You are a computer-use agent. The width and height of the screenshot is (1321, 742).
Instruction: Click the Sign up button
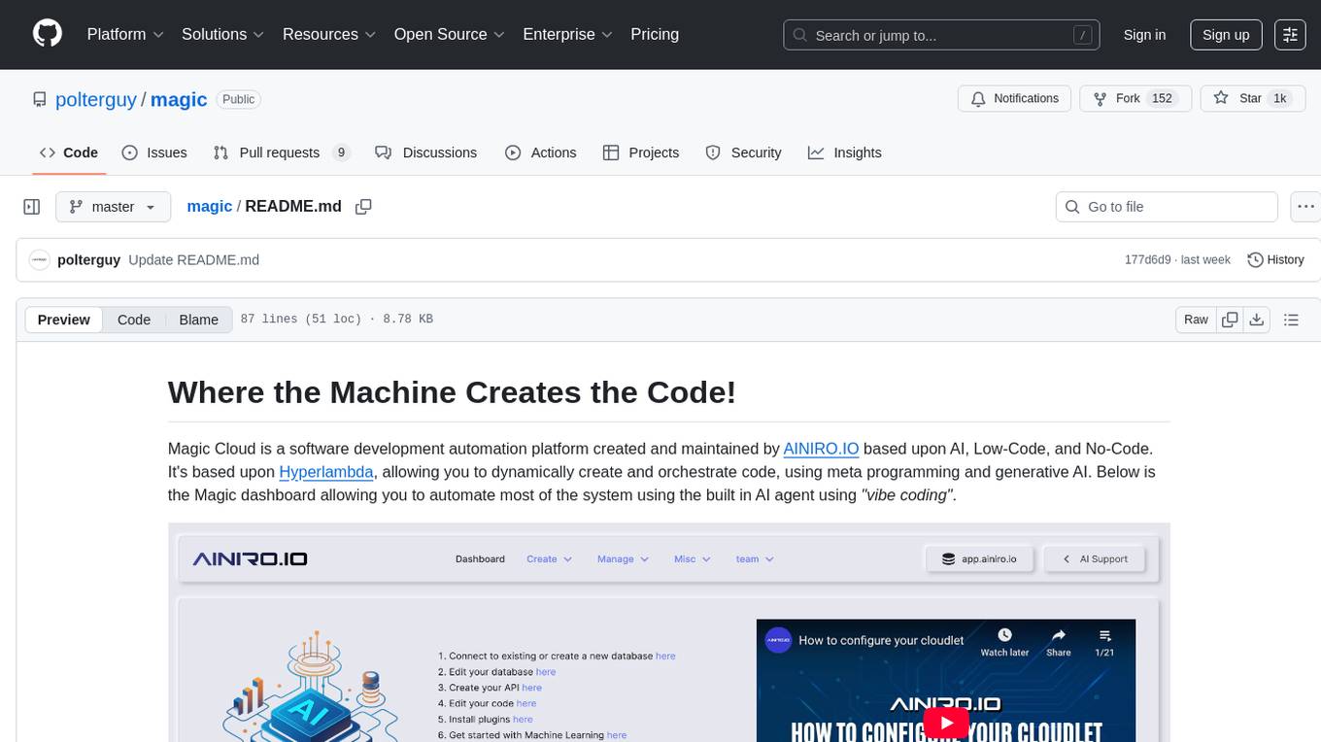[1226, 35]
